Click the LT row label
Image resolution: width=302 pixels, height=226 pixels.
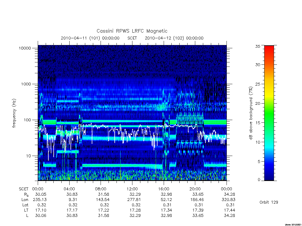tap(26, 210)
